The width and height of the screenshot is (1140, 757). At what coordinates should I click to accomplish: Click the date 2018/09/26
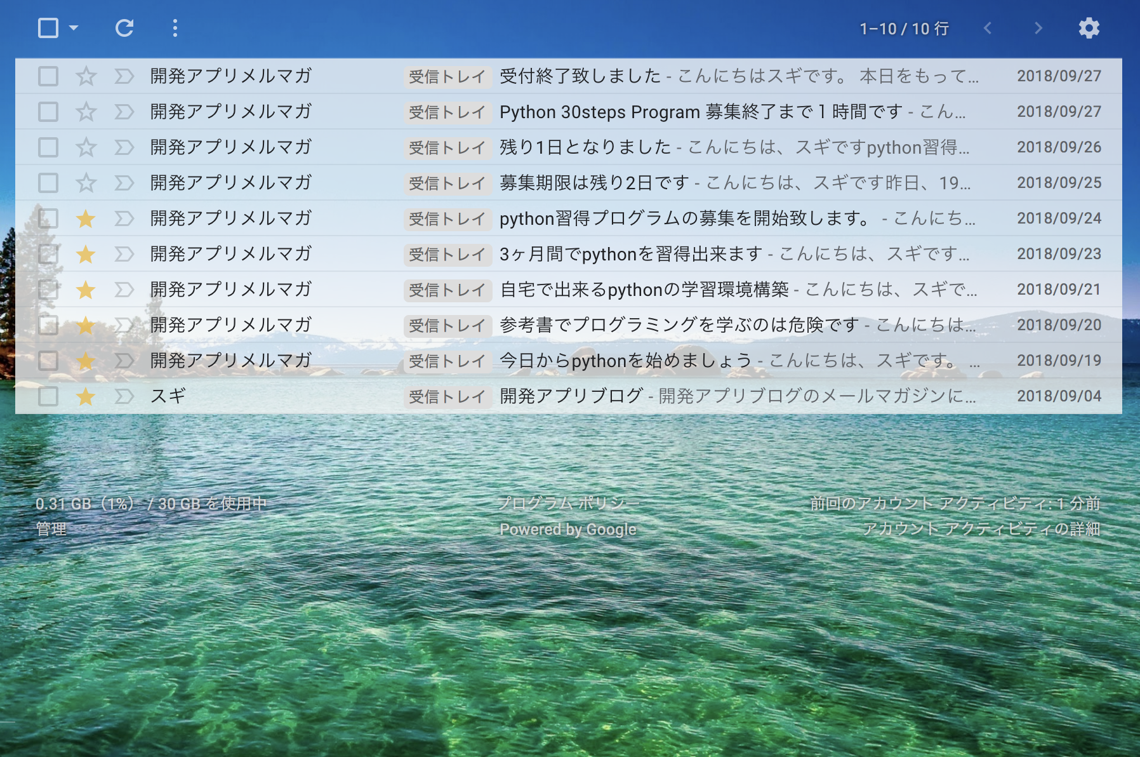pyautogui.click(x=1059, y=147)
